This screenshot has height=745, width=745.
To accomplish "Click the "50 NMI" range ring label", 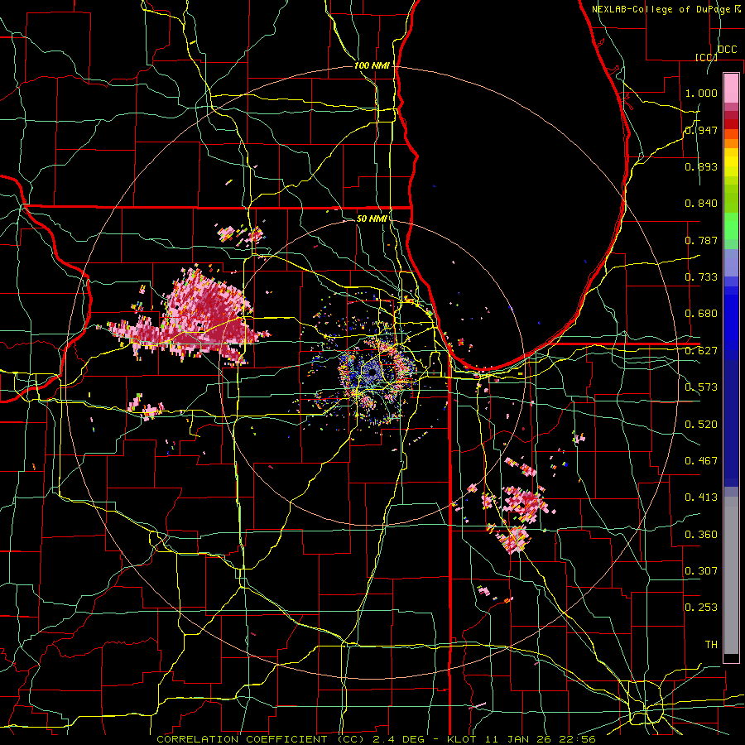I will point(372,219).
